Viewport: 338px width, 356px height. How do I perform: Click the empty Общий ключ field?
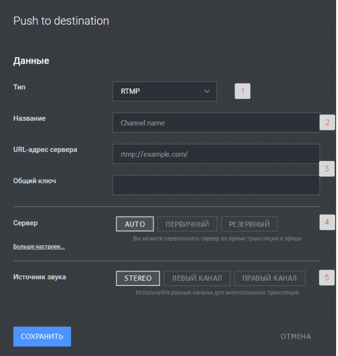point(216,185)
